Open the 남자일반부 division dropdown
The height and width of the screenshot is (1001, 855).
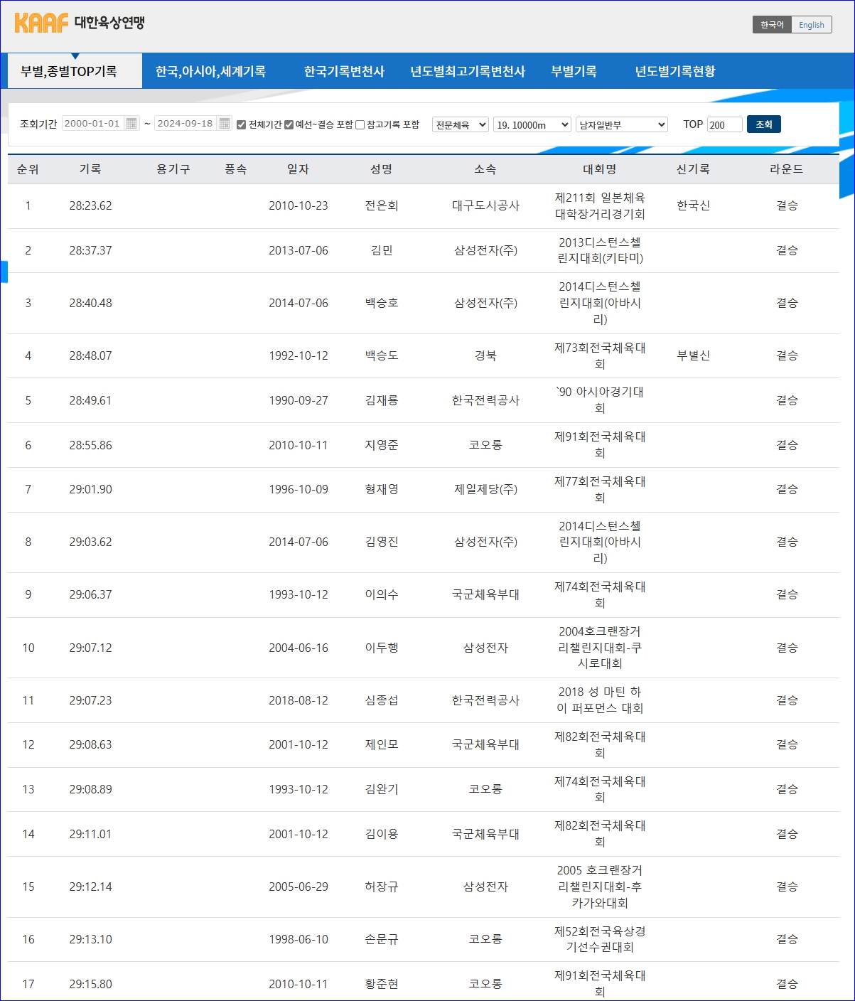pyautogui.click(x=622, y=124)
